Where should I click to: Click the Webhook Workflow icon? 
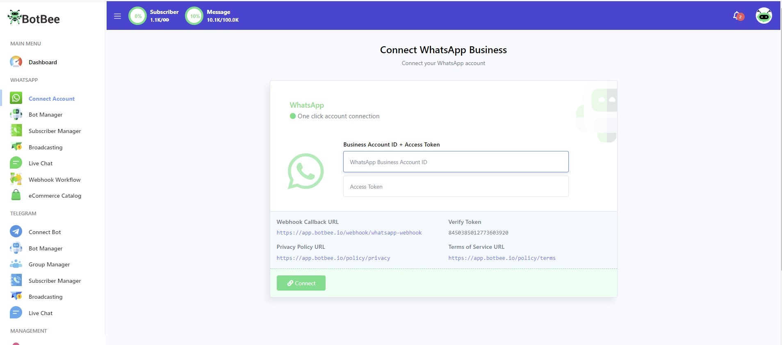click(x=16, y=179)
